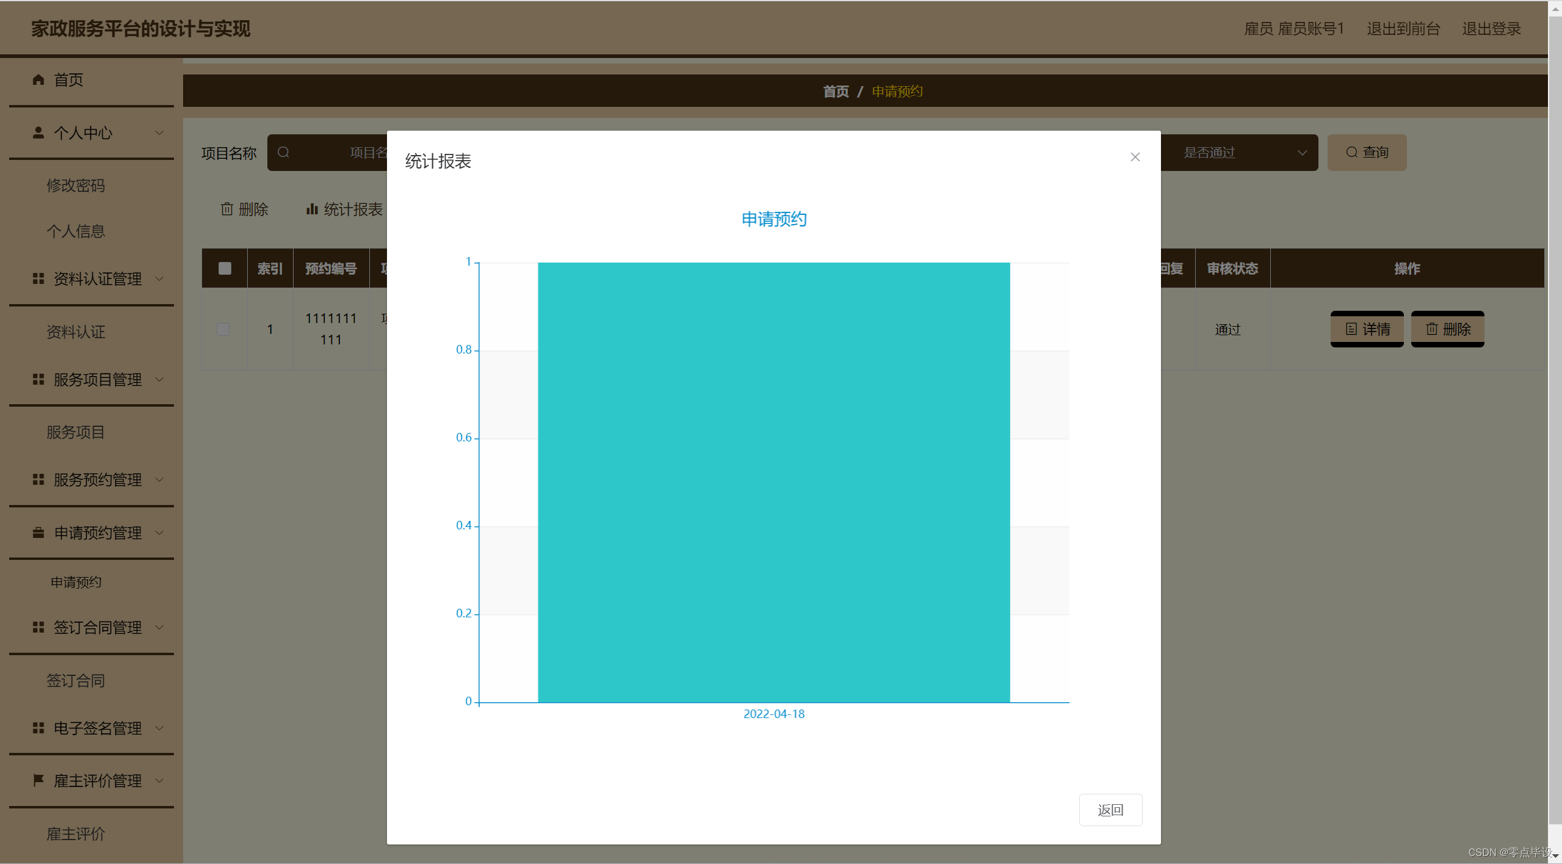This screenshot has width=1562, height=864.
Task: Click the grid icon beside 电子签名管理
Action: click(x=38, y=728)
